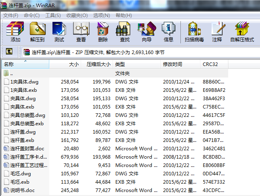
Task: Select file 连杆盖工序卡 document
Action: coord(29,157)
